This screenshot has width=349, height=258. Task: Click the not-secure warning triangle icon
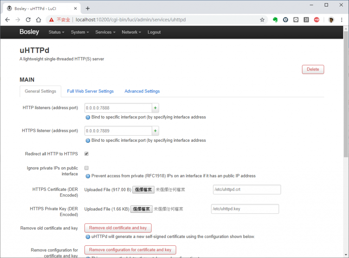[x=51, y=20]
